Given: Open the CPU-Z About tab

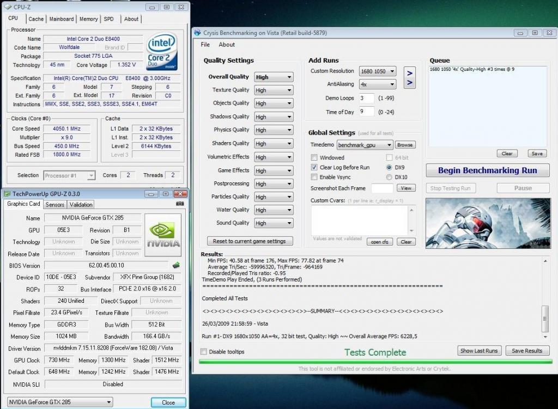Looking at the screenshot, I should pos(131,19).
